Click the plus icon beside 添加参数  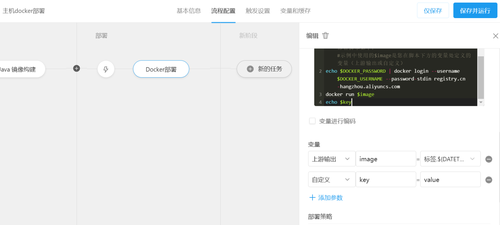click(x=312, y=198)
